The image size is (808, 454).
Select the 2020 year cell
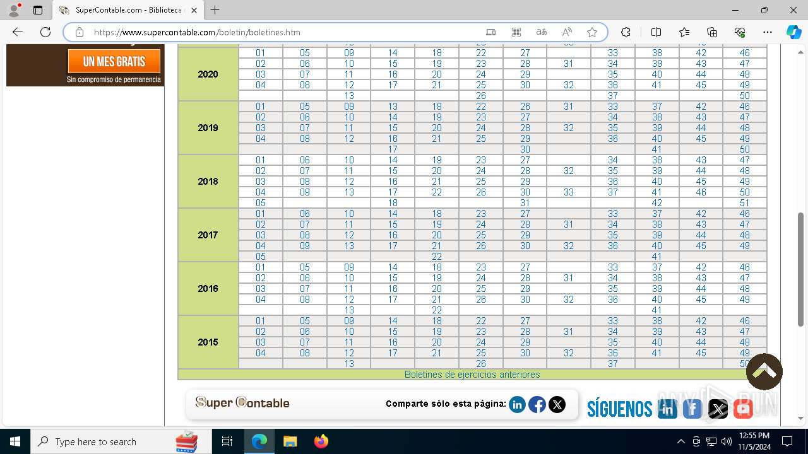(208, 74)
